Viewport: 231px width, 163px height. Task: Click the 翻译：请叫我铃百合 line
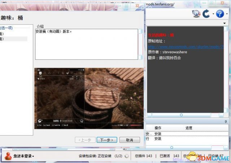pyautogui.click(x=164, y=58)
